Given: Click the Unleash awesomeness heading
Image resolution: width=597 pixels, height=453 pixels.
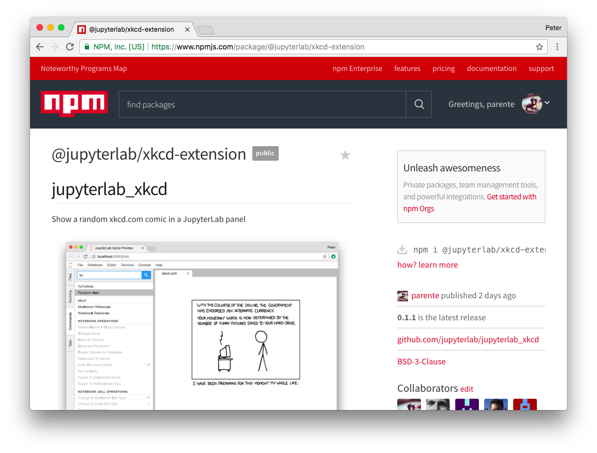Looking at the screenshot, I should coord(452,168).
